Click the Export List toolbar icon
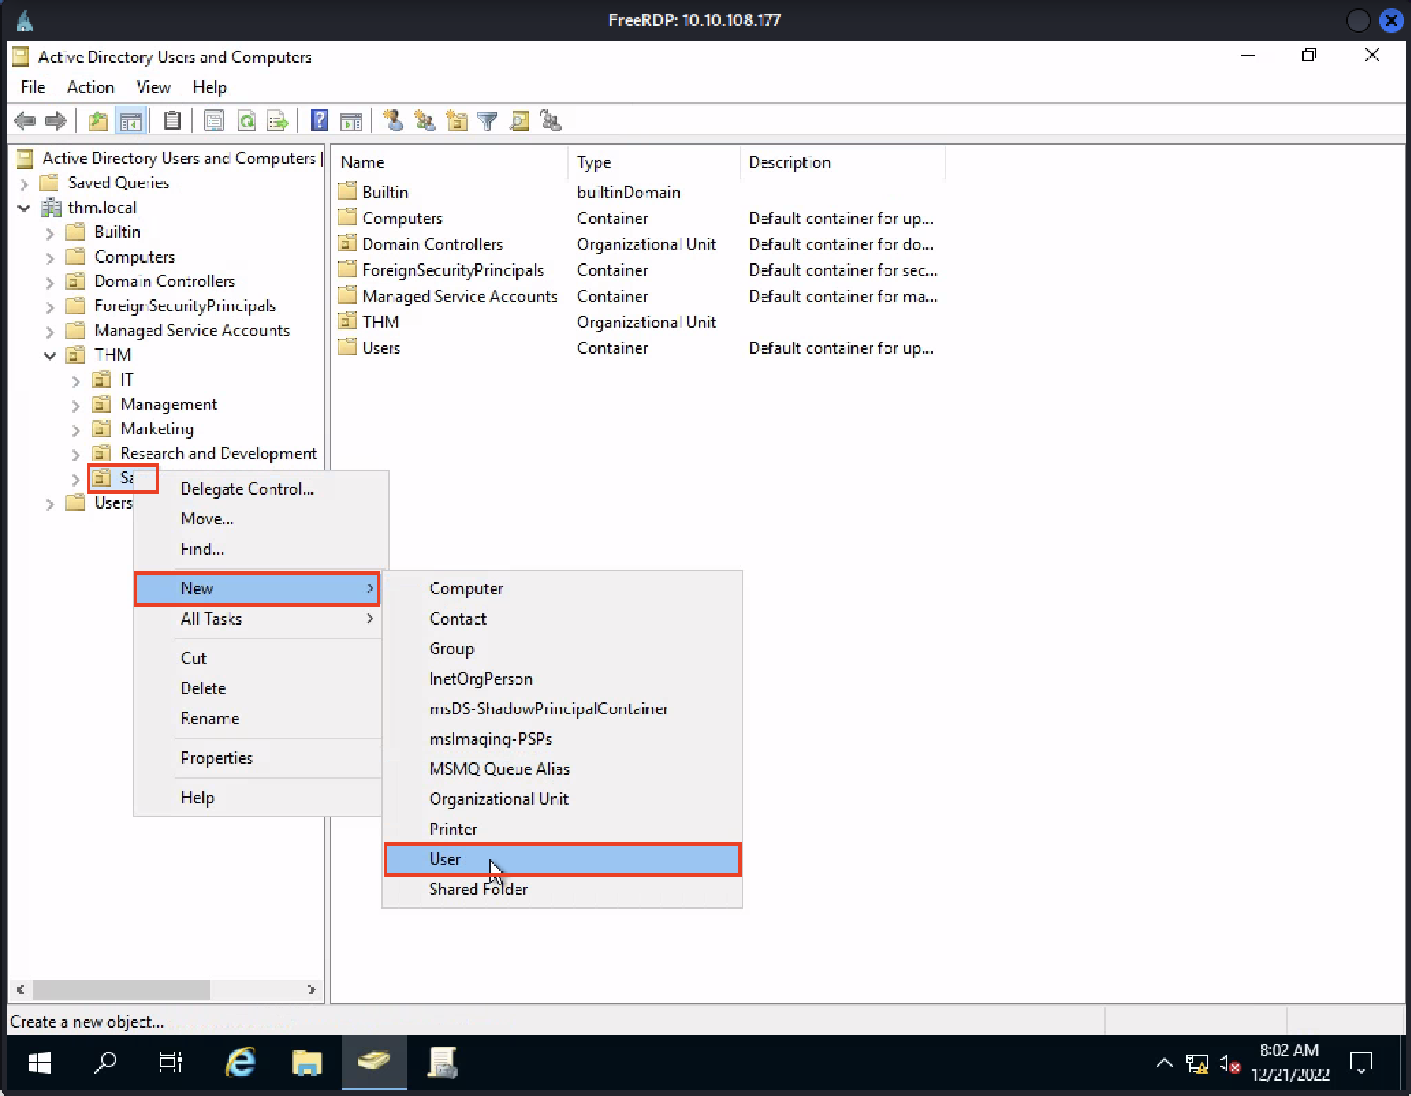 coord(278,121)
